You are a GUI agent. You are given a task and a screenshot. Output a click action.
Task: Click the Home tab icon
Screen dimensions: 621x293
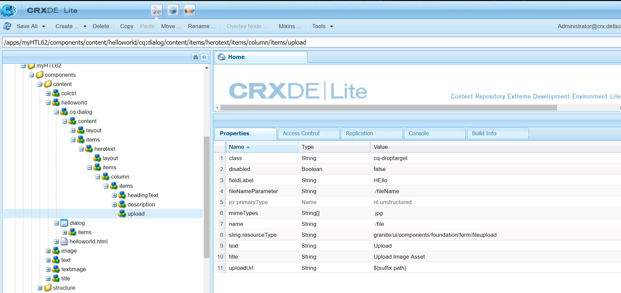point(221,57)
